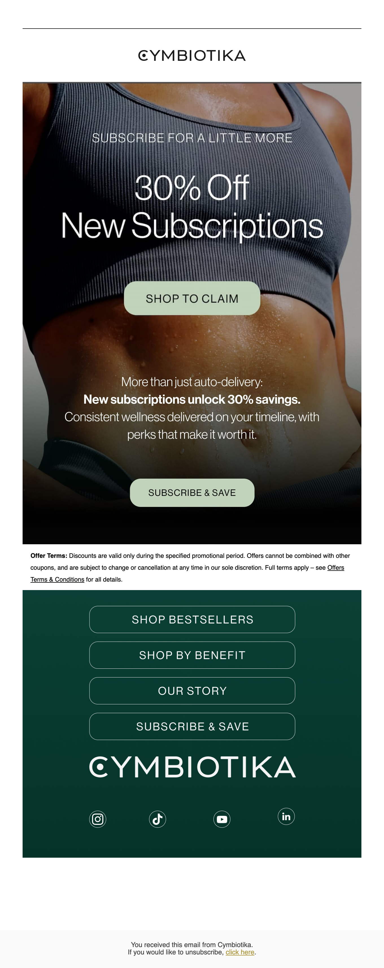Image resolution: width=384 pixels, height=968 pixels.
Task: Open the Instagram social icon
Action: point(97,819)
